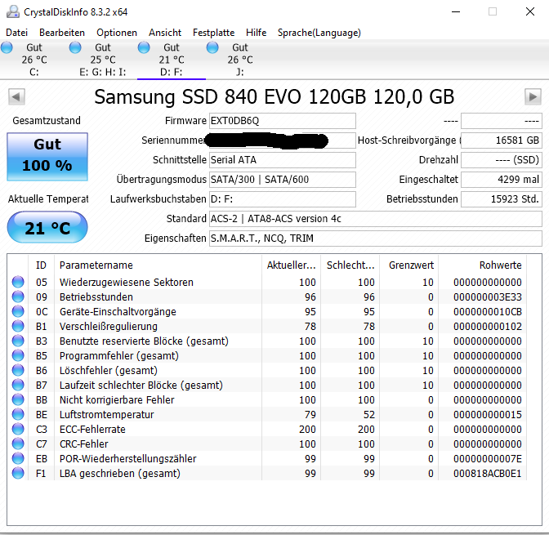Click status orb of attribute B7 row

[18, 385]
